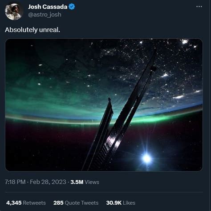211x211 pixels.
Task: Click the blue verified badge
Action: pyautogui.click(x=72, y=7)
